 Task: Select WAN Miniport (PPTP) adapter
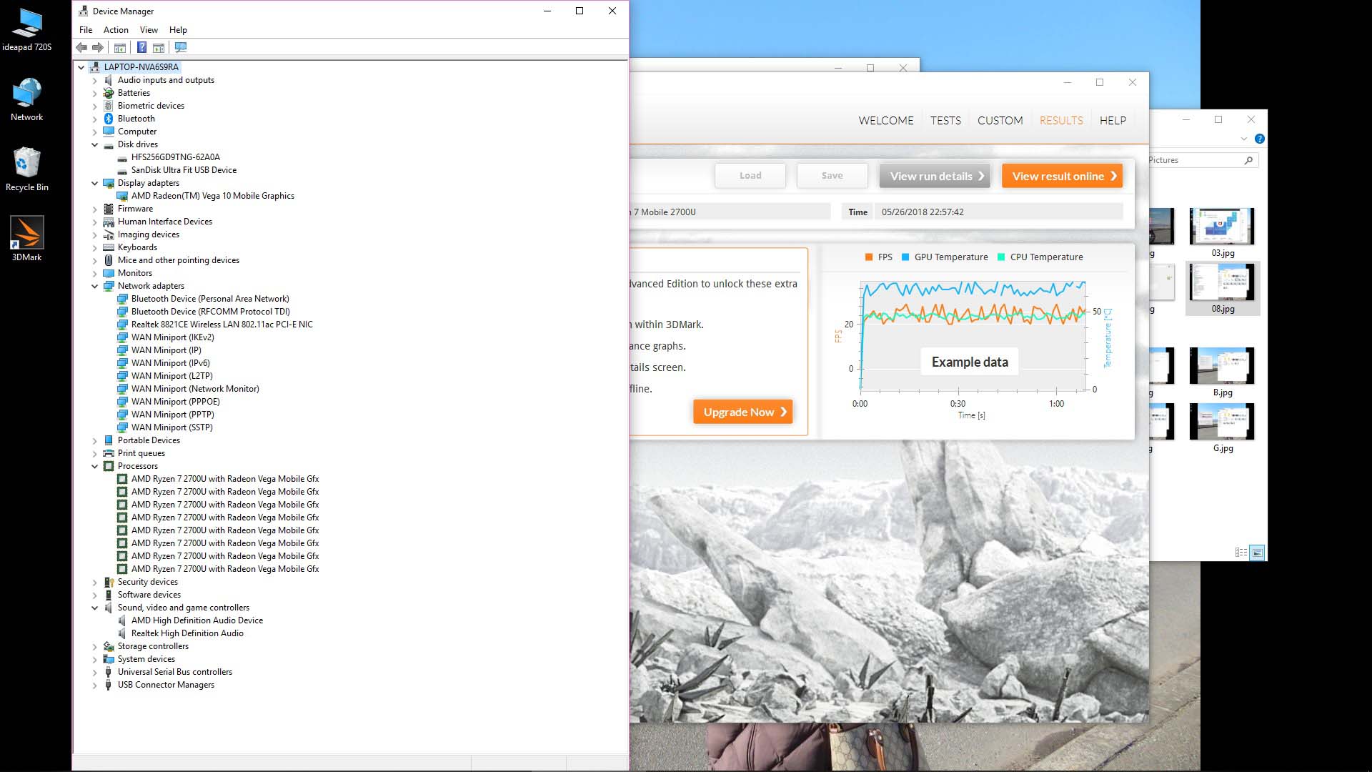173,415
